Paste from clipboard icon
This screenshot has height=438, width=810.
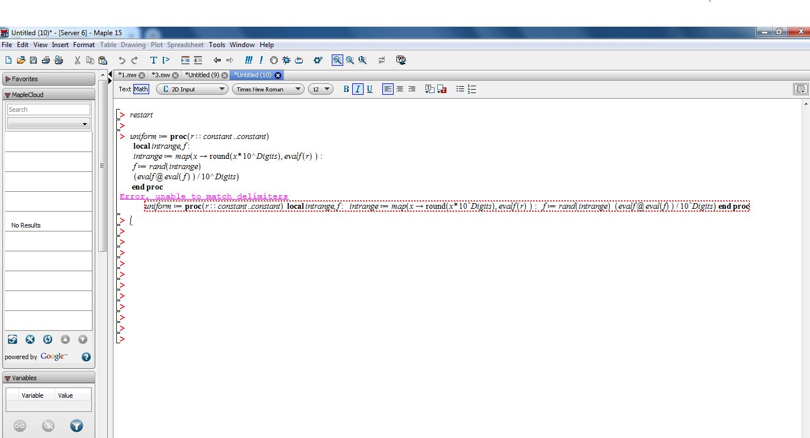tap(103, 60)
